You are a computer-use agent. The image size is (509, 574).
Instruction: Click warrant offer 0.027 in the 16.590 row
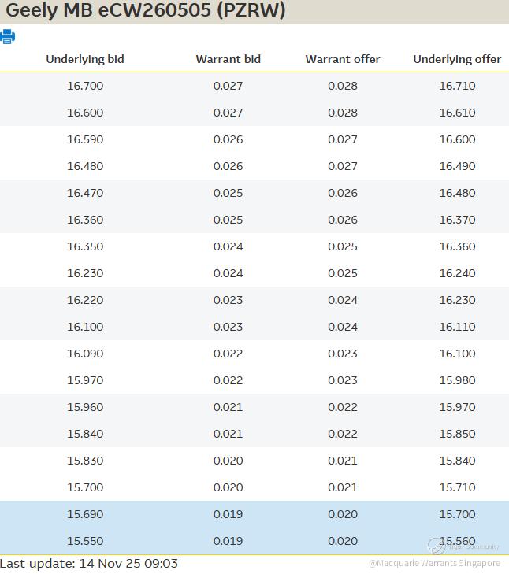[343, 139]
